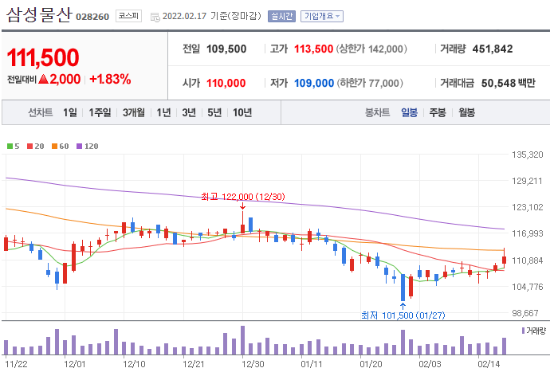Click the 시가 110,000 value
The width and height of the screenshot is (550, 372).
pos(226,83)
